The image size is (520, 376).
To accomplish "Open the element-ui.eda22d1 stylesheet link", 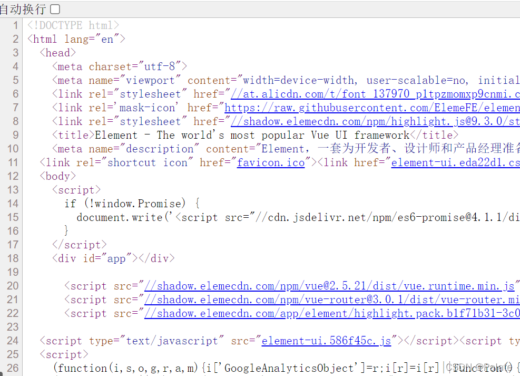I will click(x=456, y=162).
